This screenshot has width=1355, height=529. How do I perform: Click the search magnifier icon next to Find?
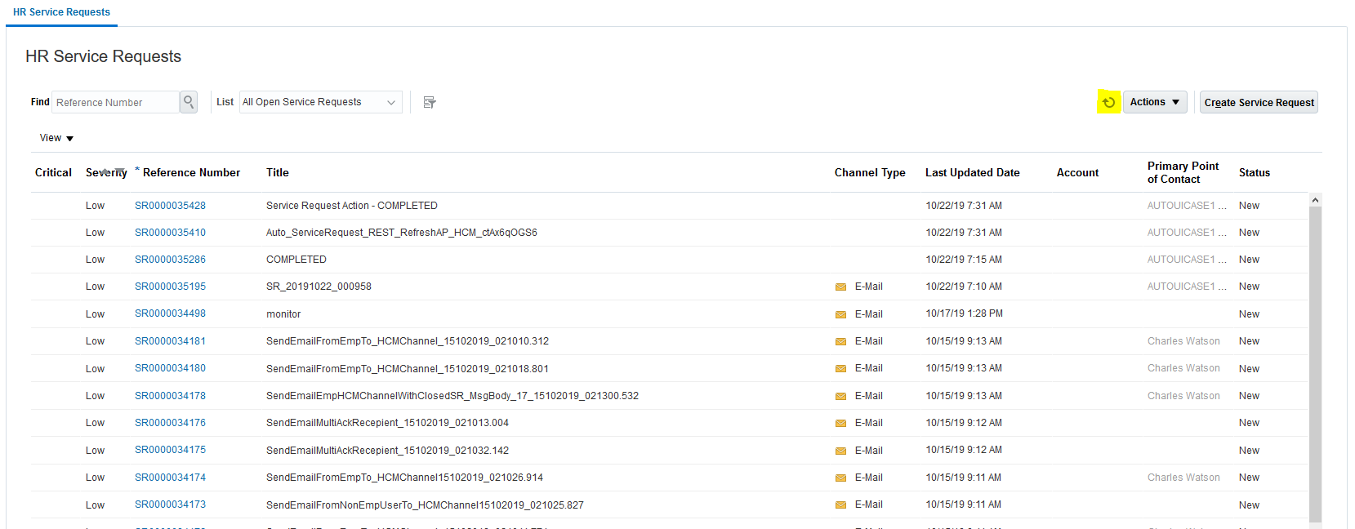click(x=189, y=102)
